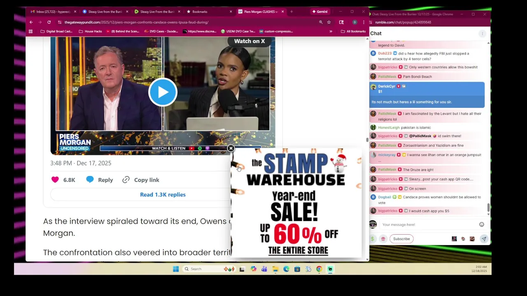Send chat message with paper plane icon
The width and height of the screenshot is (527, 296).
point(484,239)
